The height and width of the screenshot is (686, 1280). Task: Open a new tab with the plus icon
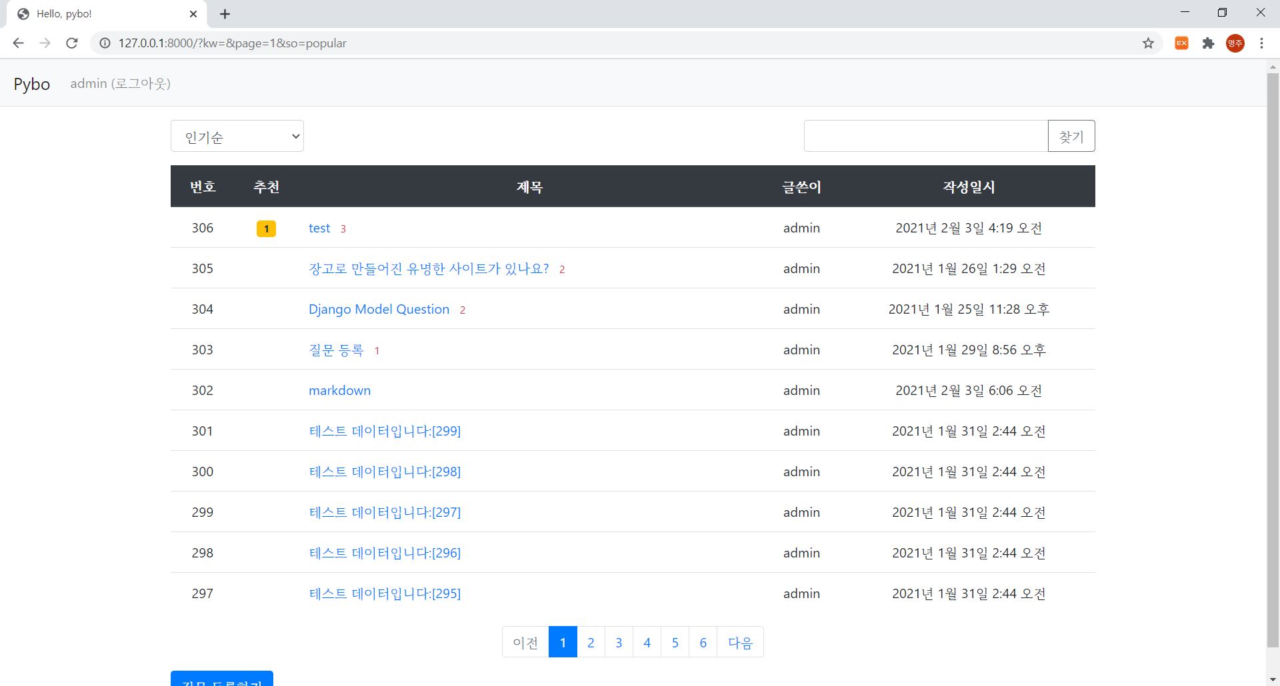pyautogui.click(x=225, y=13)
